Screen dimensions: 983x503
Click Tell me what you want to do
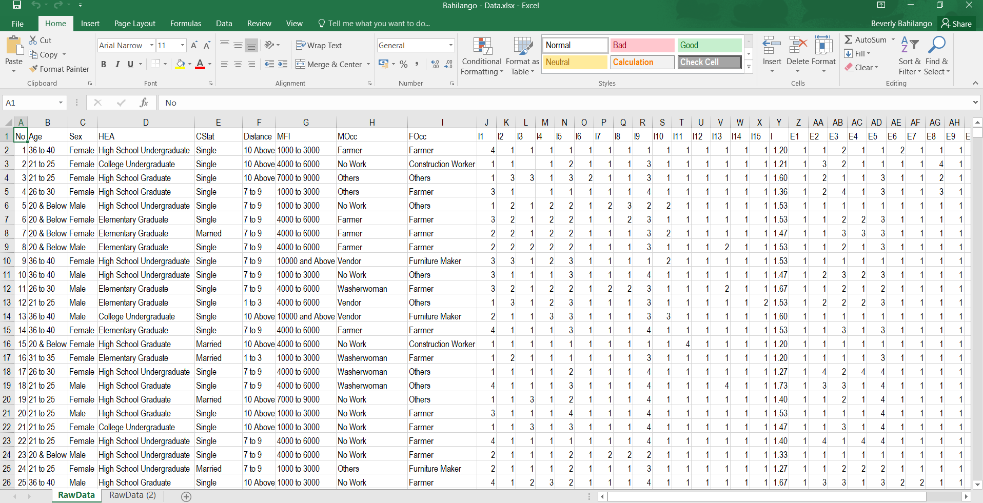point(374,24)
